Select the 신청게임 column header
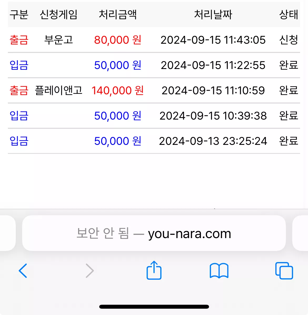The image size is (308, 315). pyautogui.click(x=58, y=14)
